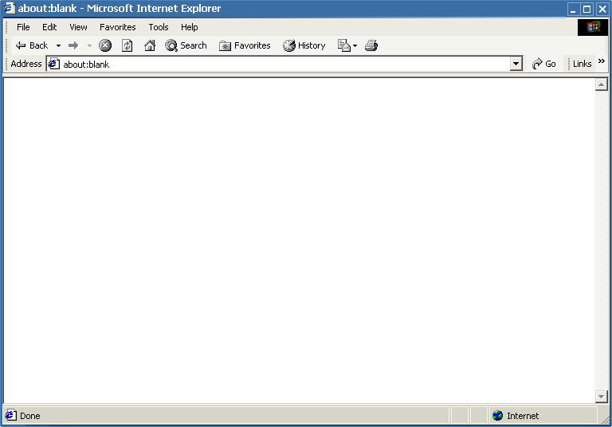Screen dimensions: 612x427
Task: Click the Stop loading icon
Action: click(104, 45)
